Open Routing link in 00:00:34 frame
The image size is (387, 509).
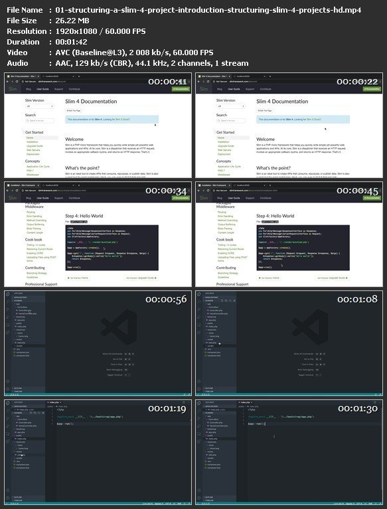click(31, 212)
